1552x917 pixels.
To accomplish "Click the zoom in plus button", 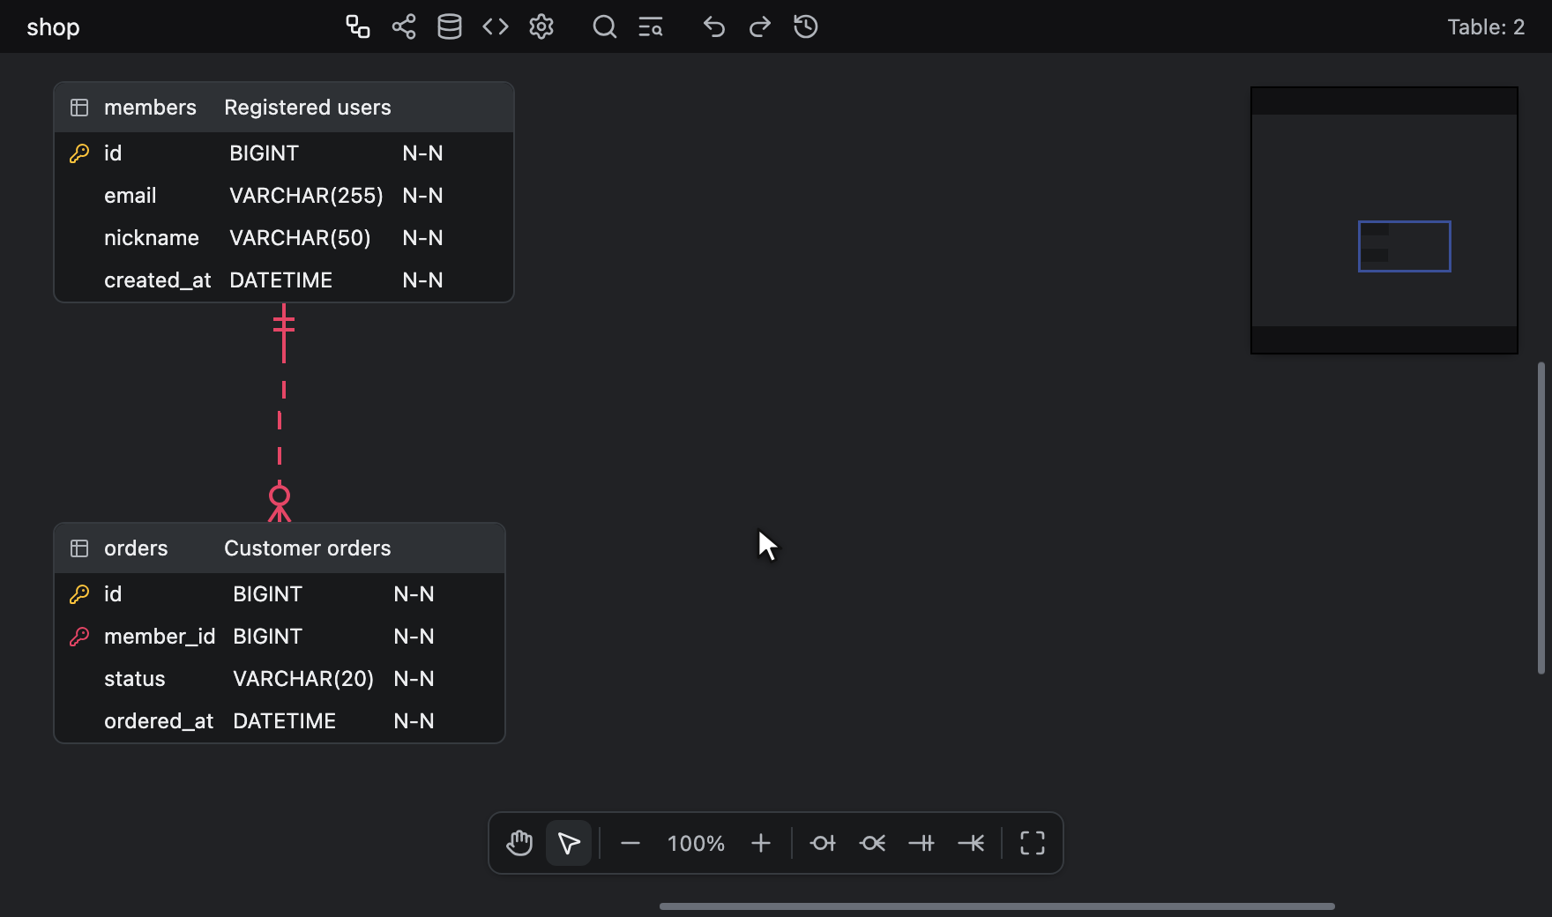I will pos(761,843).
